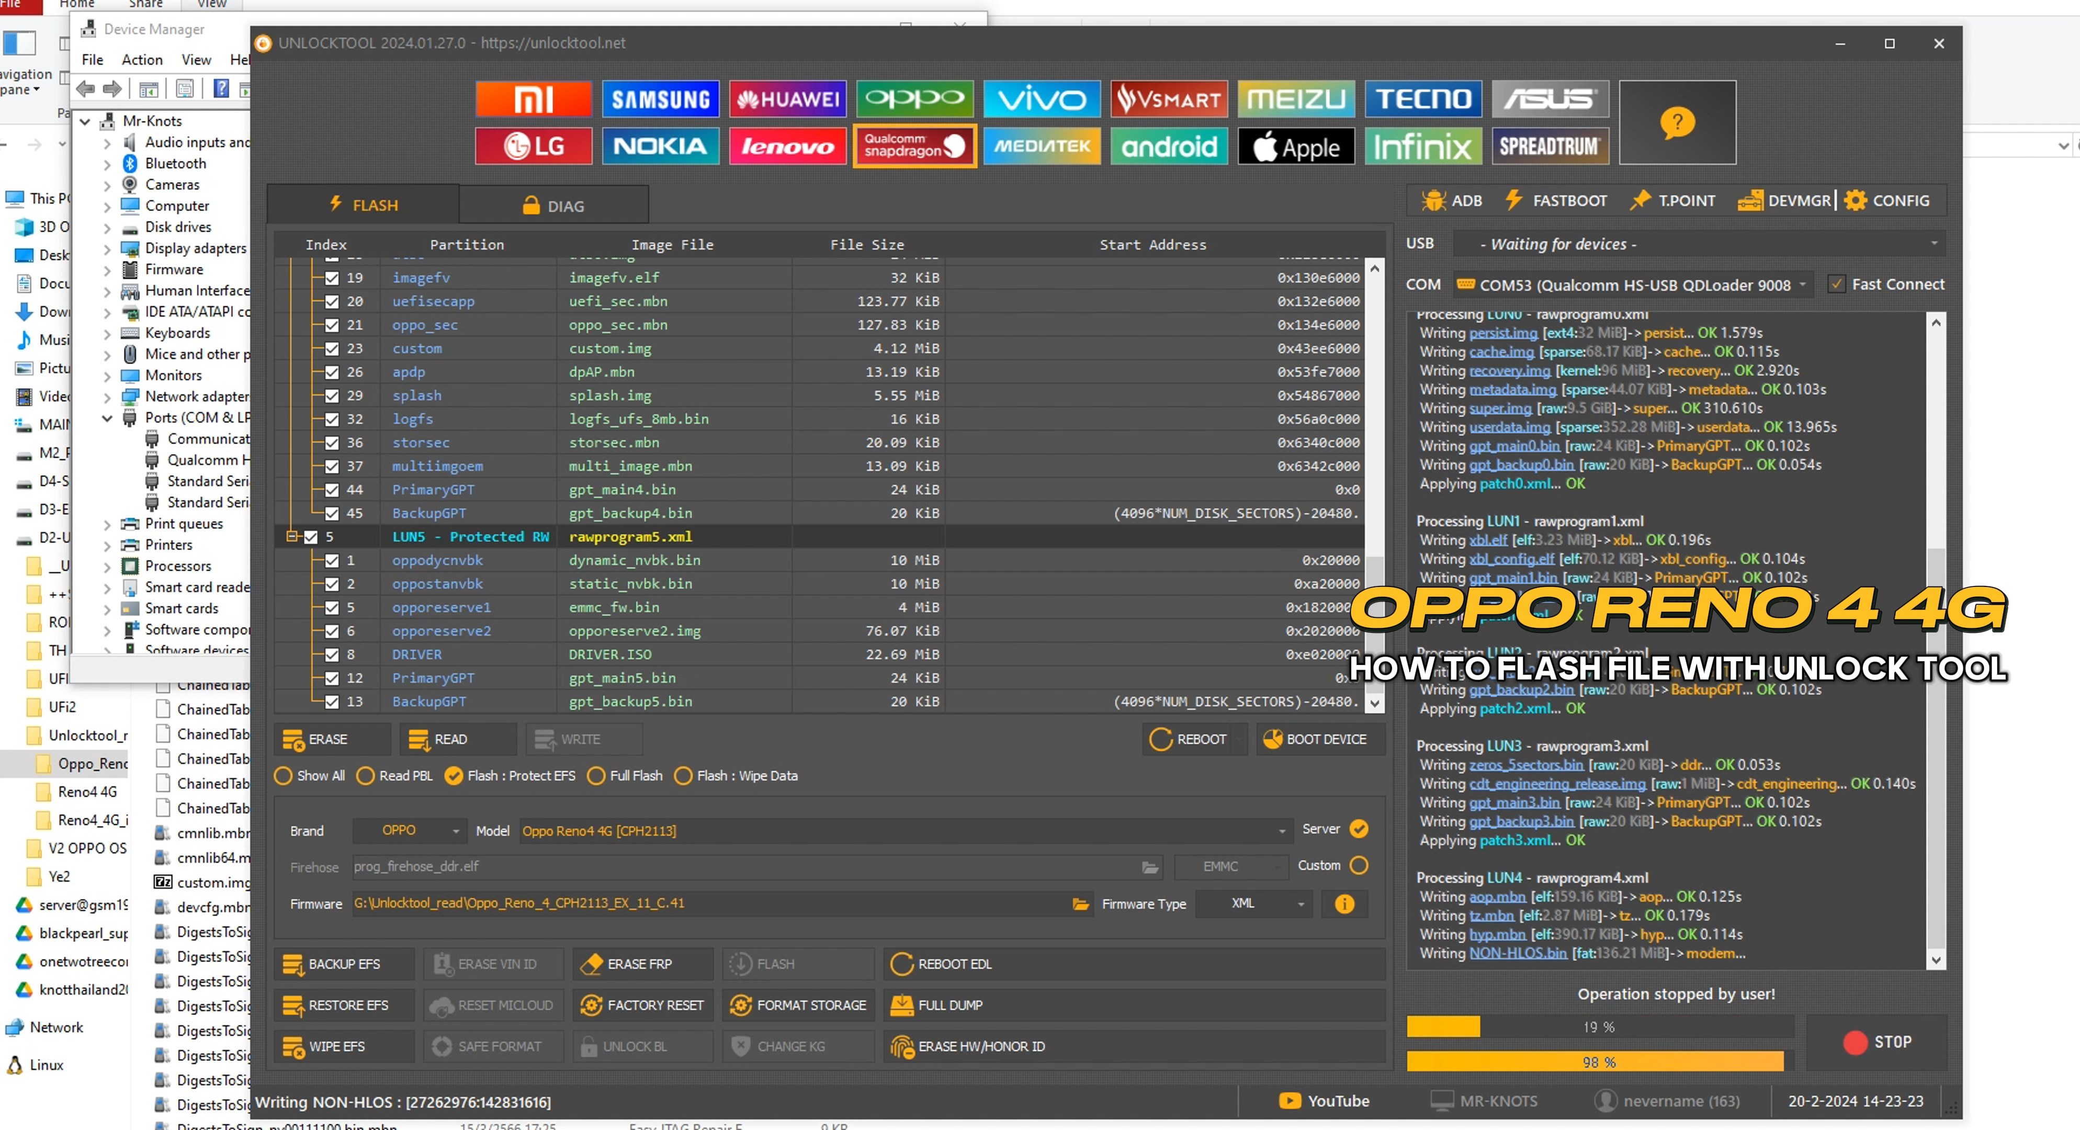Image resolution: width=2080 pixels, height=1130 pixels.
Task: Browse for firmware folder icon
Action: tap(1080, 904)
